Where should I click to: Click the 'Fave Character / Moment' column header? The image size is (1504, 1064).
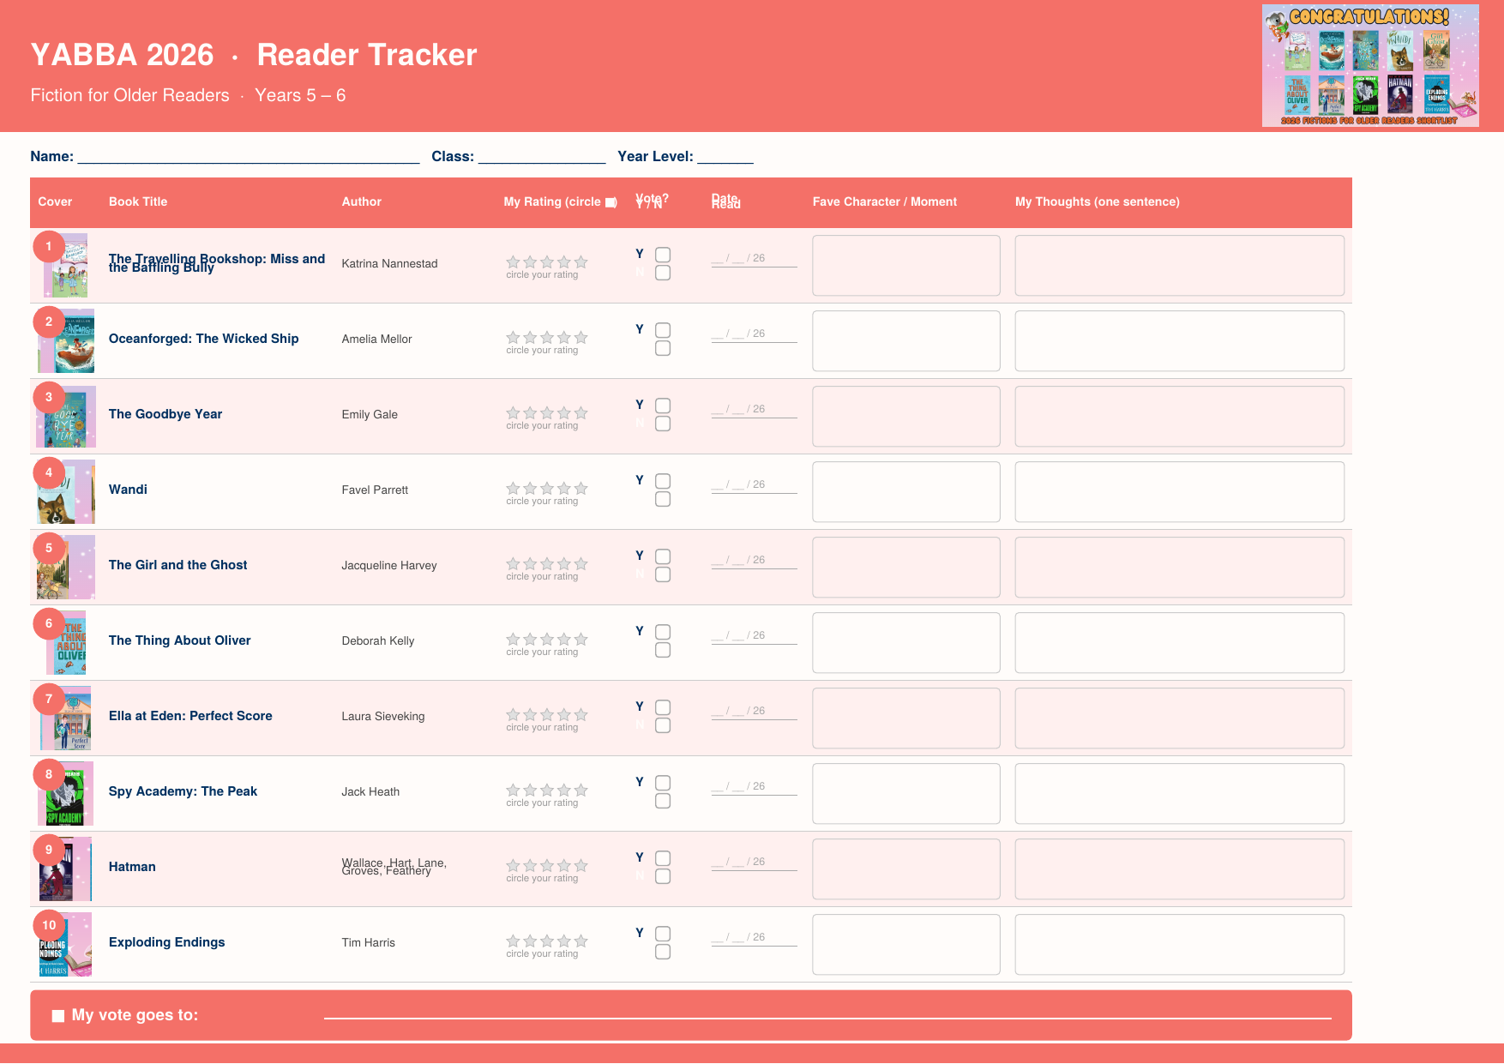click(x=885, y=201)
